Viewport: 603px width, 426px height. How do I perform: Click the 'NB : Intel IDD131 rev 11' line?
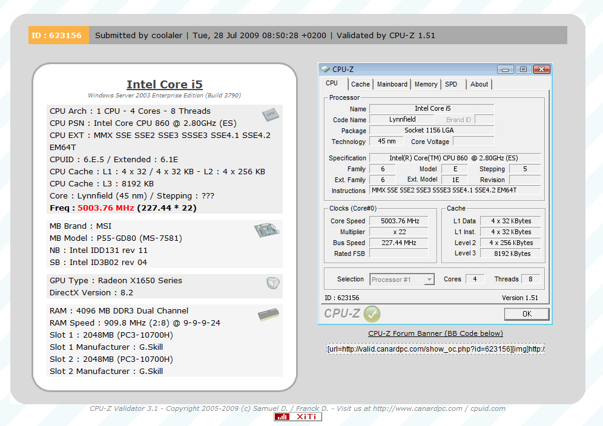pyautogui.click(x=99, y=251)
